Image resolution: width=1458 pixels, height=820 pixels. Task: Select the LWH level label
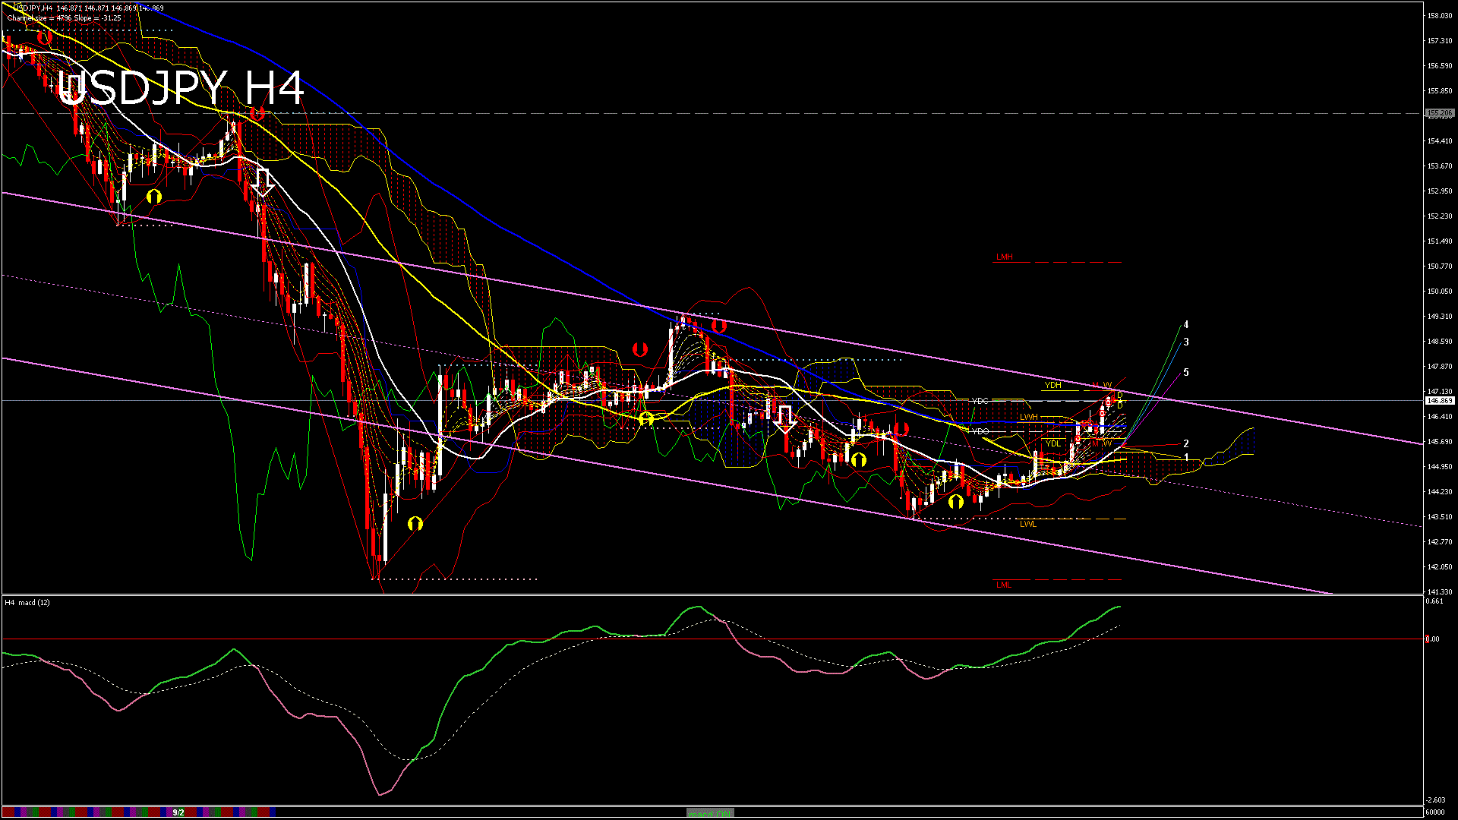(1029, 418)
